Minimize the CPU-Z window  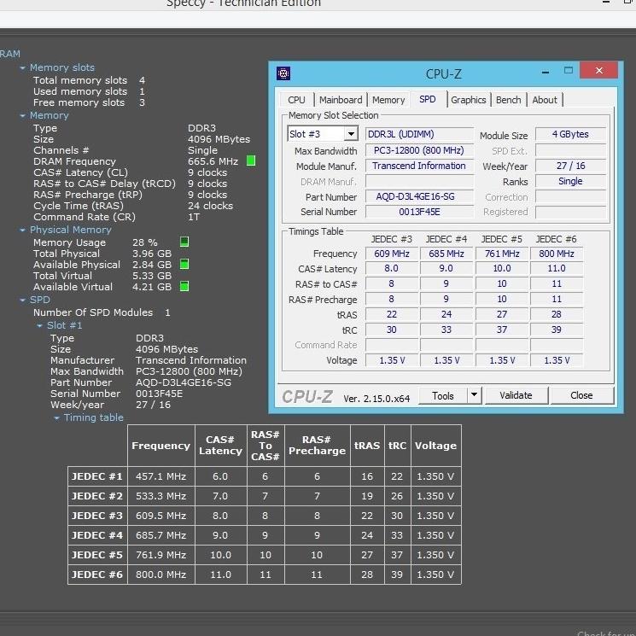pyautogui.click(x=546, y=72)
